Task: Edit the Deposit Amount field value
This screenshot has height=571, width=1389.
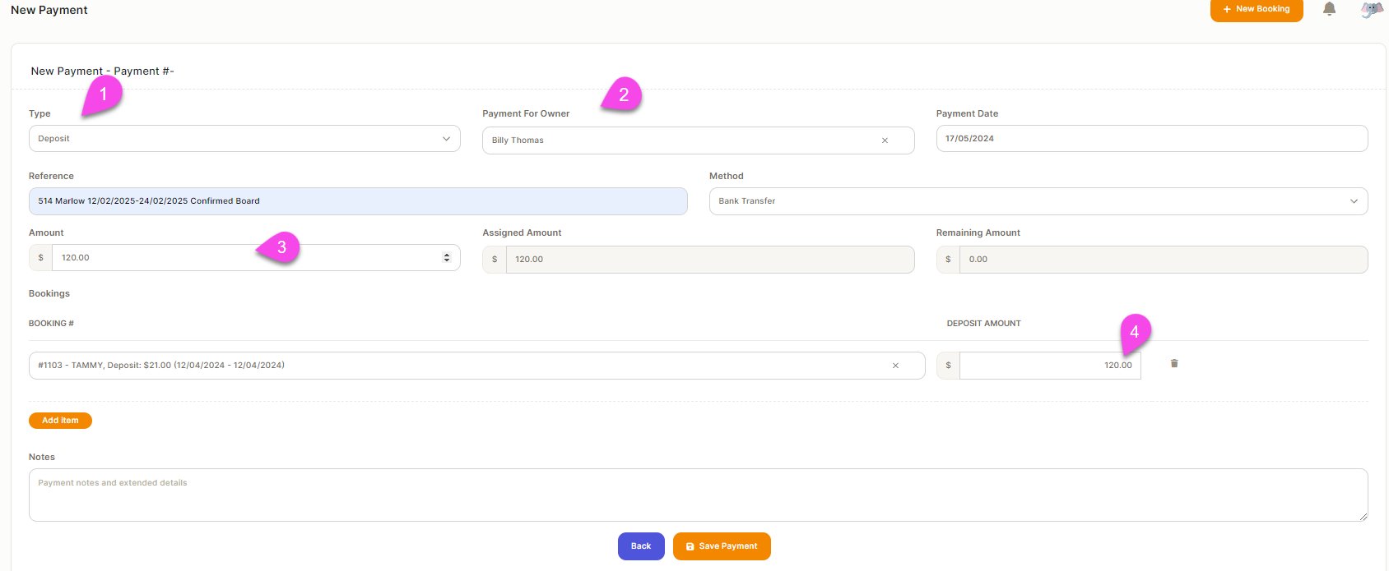Action: pos(1049,366)
